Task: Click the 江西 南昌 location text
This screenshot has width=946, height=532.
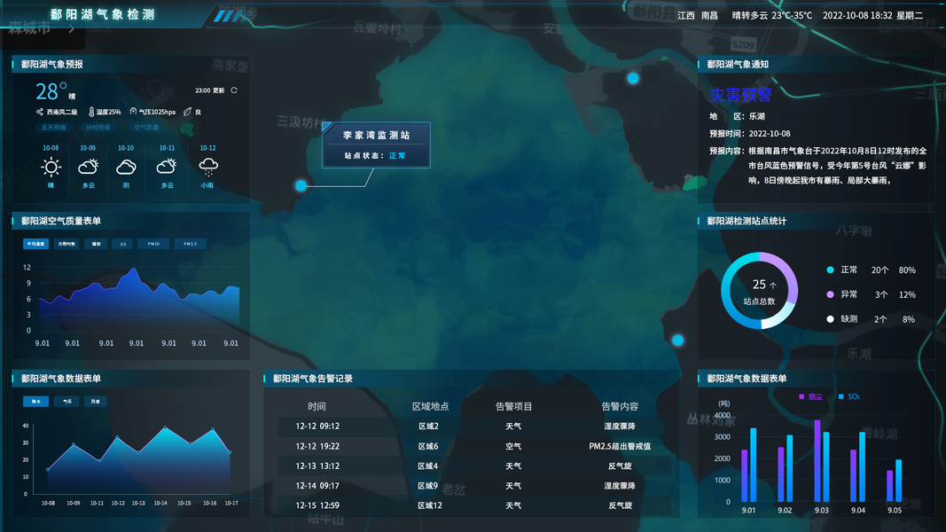Action: [x=698, y=16]
